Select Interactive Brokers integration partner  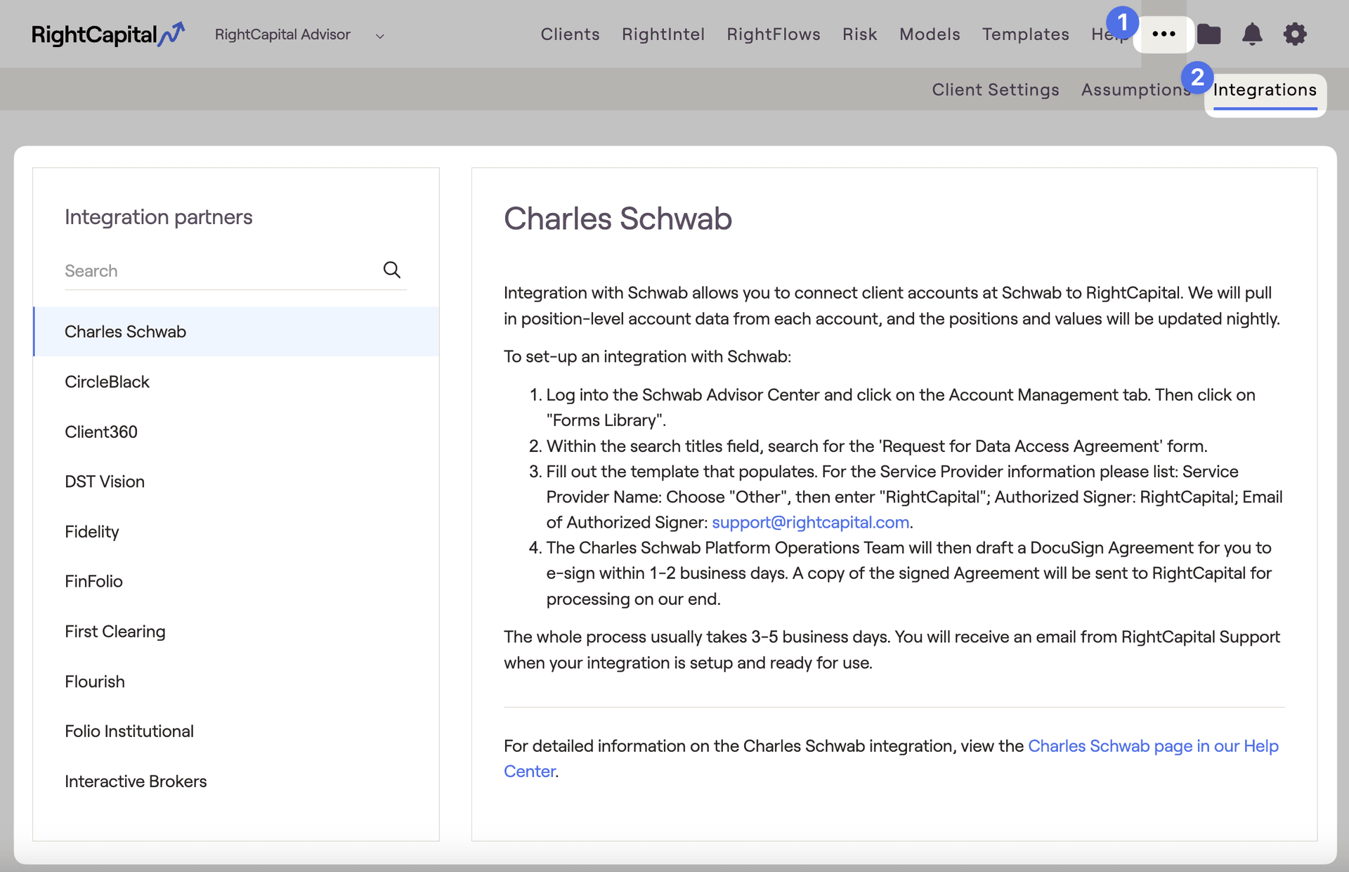click(x=236, y=781)
